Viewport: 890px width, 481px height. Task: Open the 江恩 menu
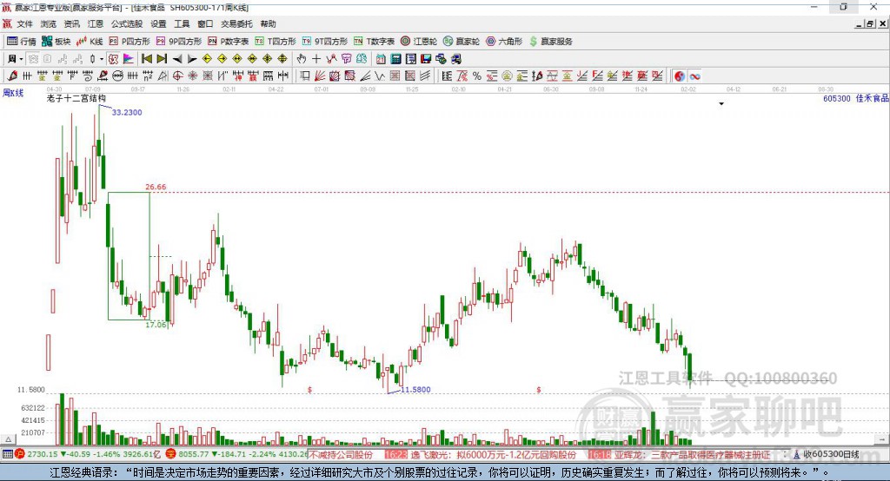point(96,23)
